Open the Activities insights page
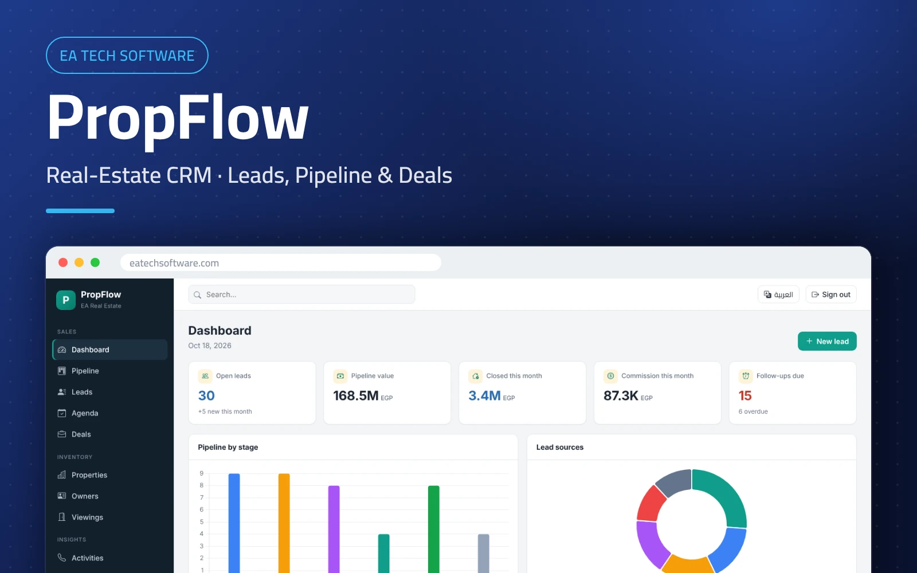The height and width of the screenshot is (573, 917). [110, 558]
